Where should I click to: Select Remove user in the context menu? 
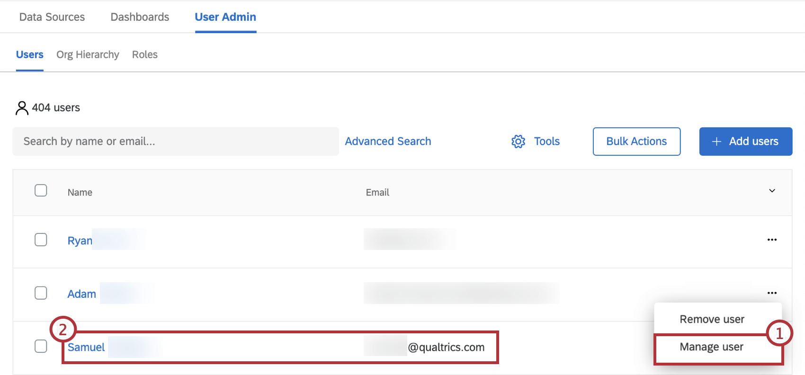click(712, 319)
